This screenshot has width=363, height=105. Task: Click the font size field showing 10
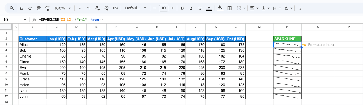163,8
